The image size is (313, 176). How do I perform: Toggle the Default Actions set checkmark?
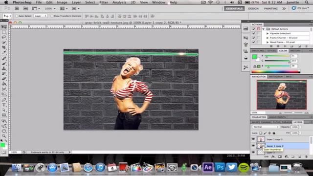pos(253,29)
